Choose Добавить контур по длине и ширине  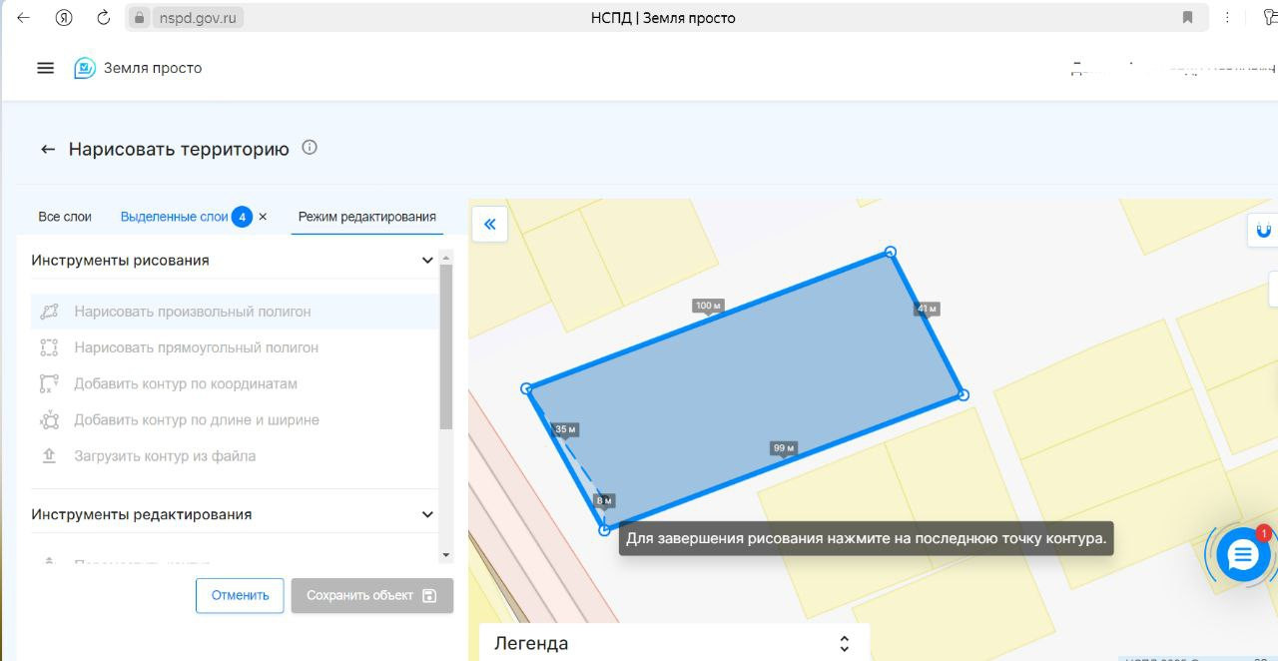[x=196, y=419]
